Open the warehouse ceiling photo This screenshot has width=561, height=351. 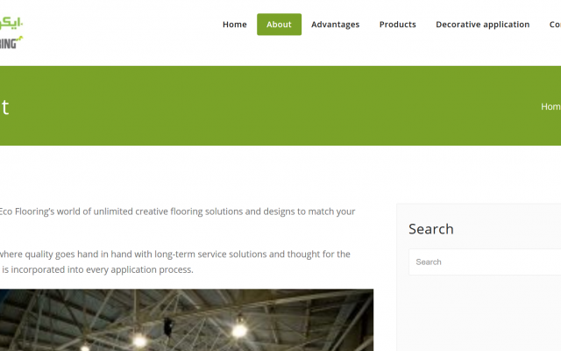click(x=187, y=319)
